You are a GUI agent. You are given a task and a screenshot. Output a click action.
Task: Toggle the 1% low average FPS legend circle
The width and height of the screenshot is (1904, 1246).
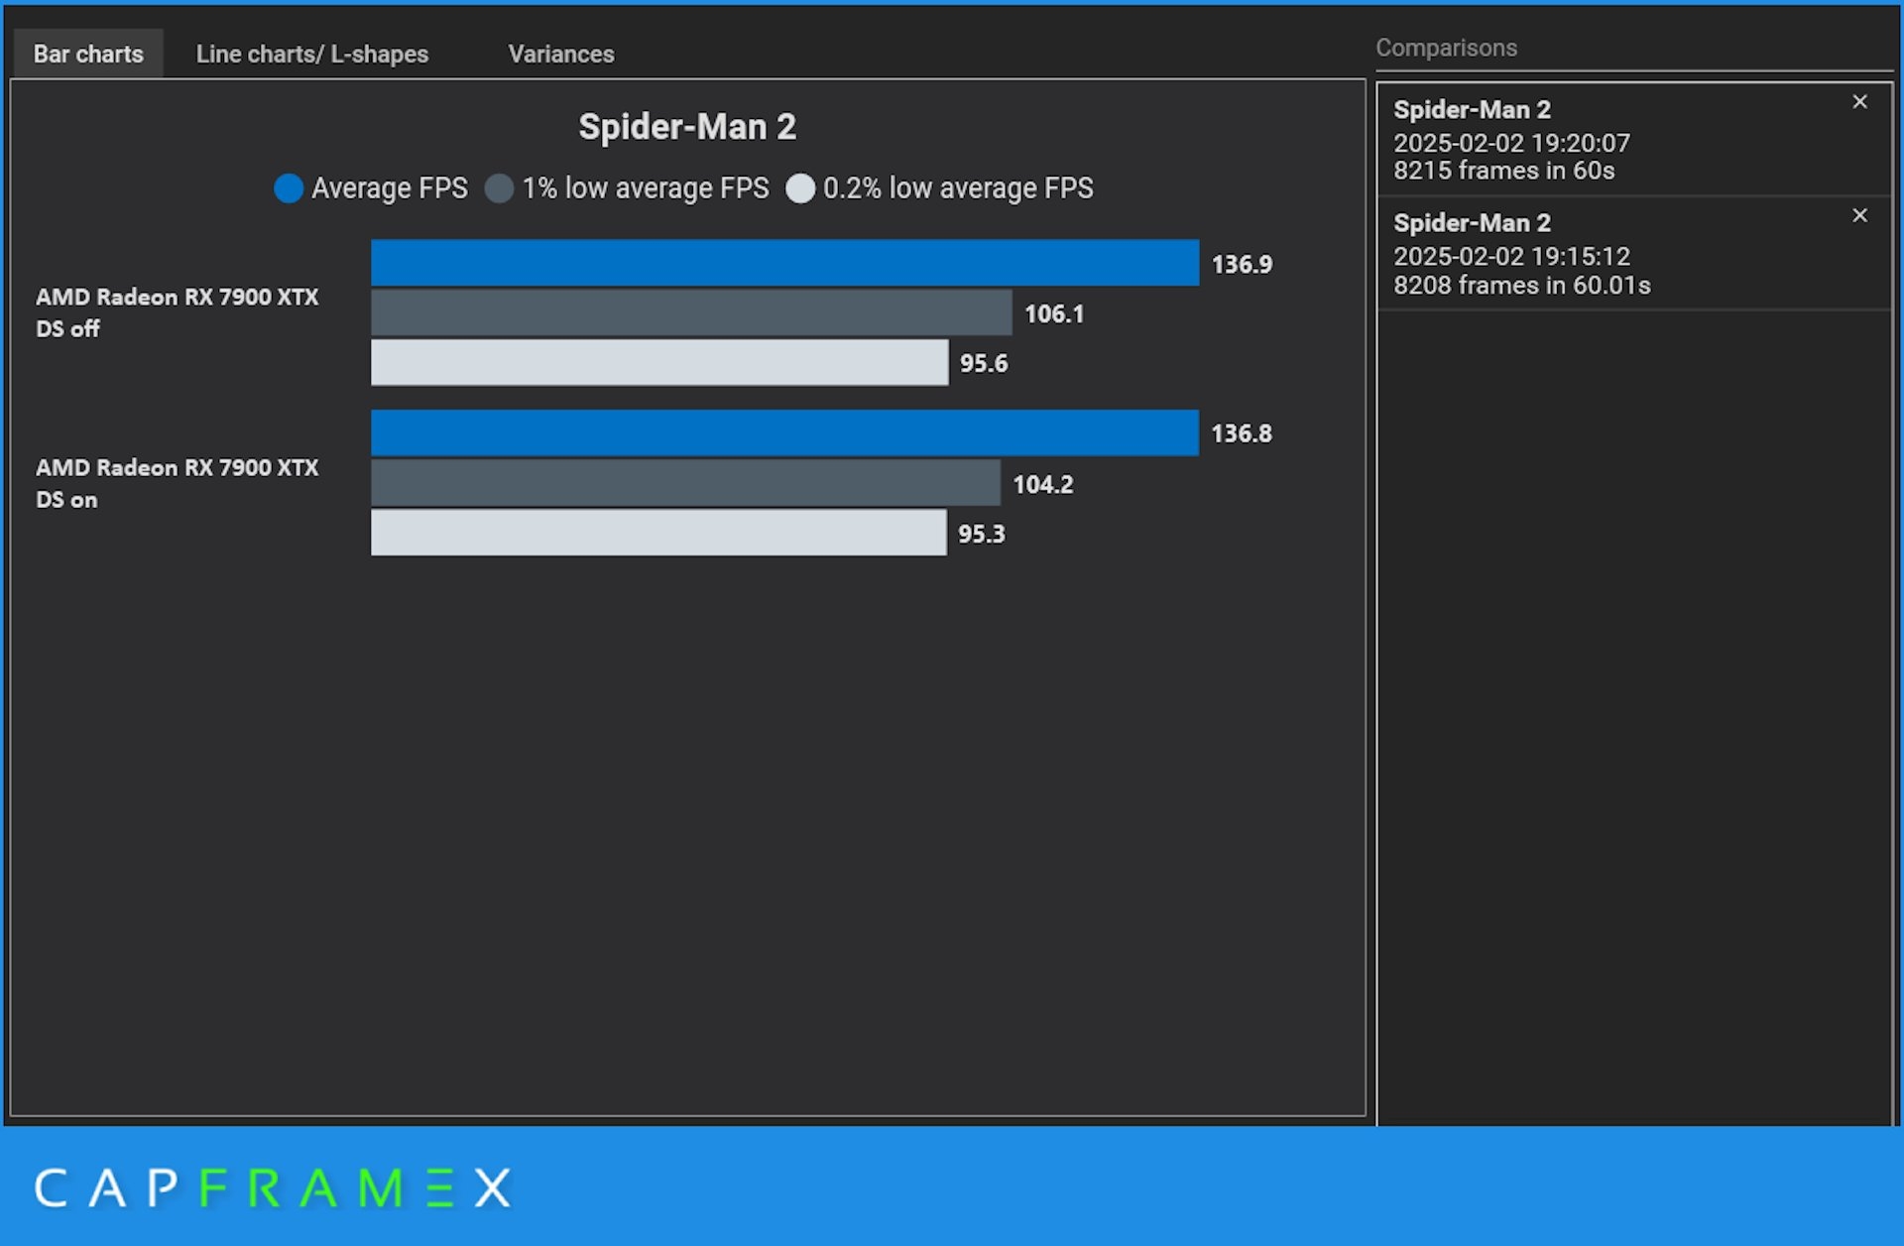pyautogui.click(x=500, y=188)
